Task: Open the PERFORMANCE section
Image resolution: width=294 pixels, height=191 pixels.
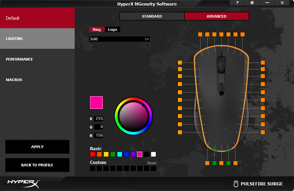Action: coord(37,59)
